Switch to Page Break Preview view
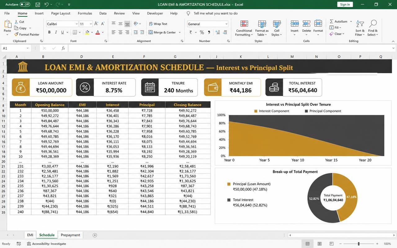This screenshot has height=248, width=397. pyautogui.click(x=332, y=244)
